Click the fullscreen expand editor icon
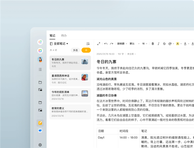Viewport: 194px width, 148px height. pyautogui.click(x=99, y=44)
